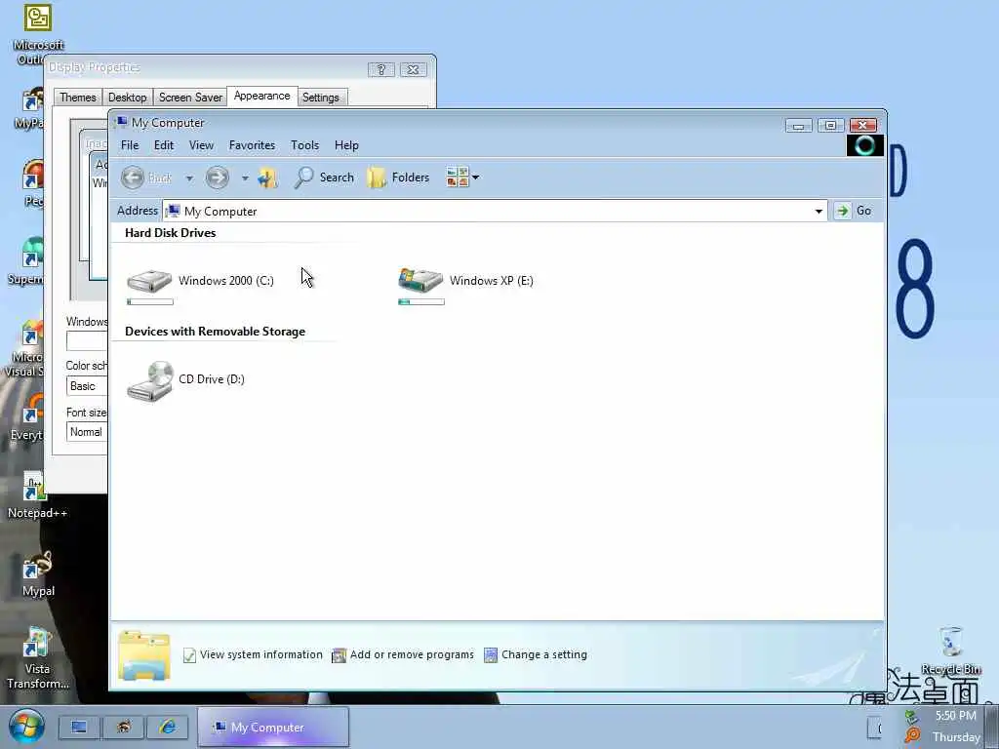Click the Hard Disk Drives group header
This screenshot has width=999, height=749.
point(170,233)
